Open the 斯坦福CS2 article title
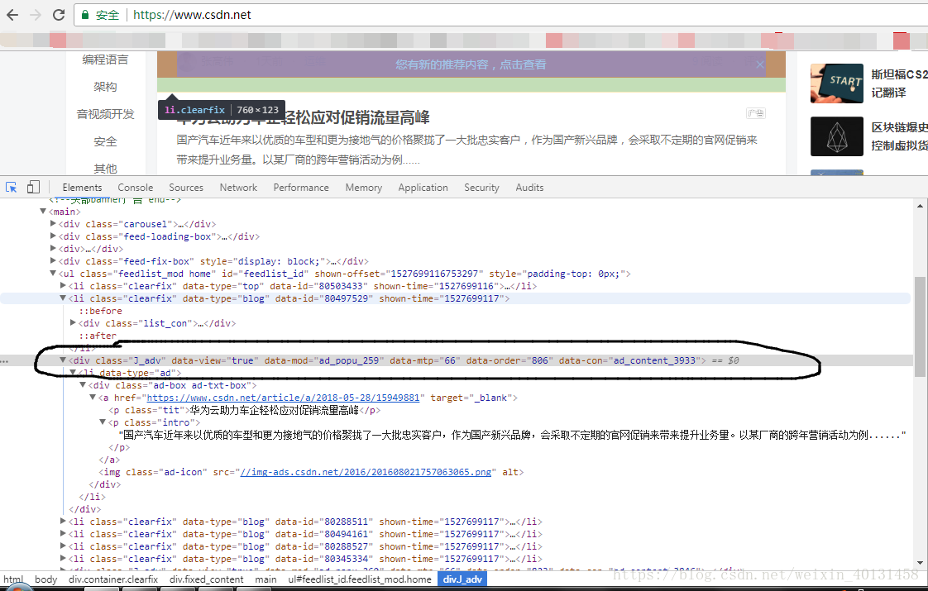 pyautogui.click(x=899, y=83)
